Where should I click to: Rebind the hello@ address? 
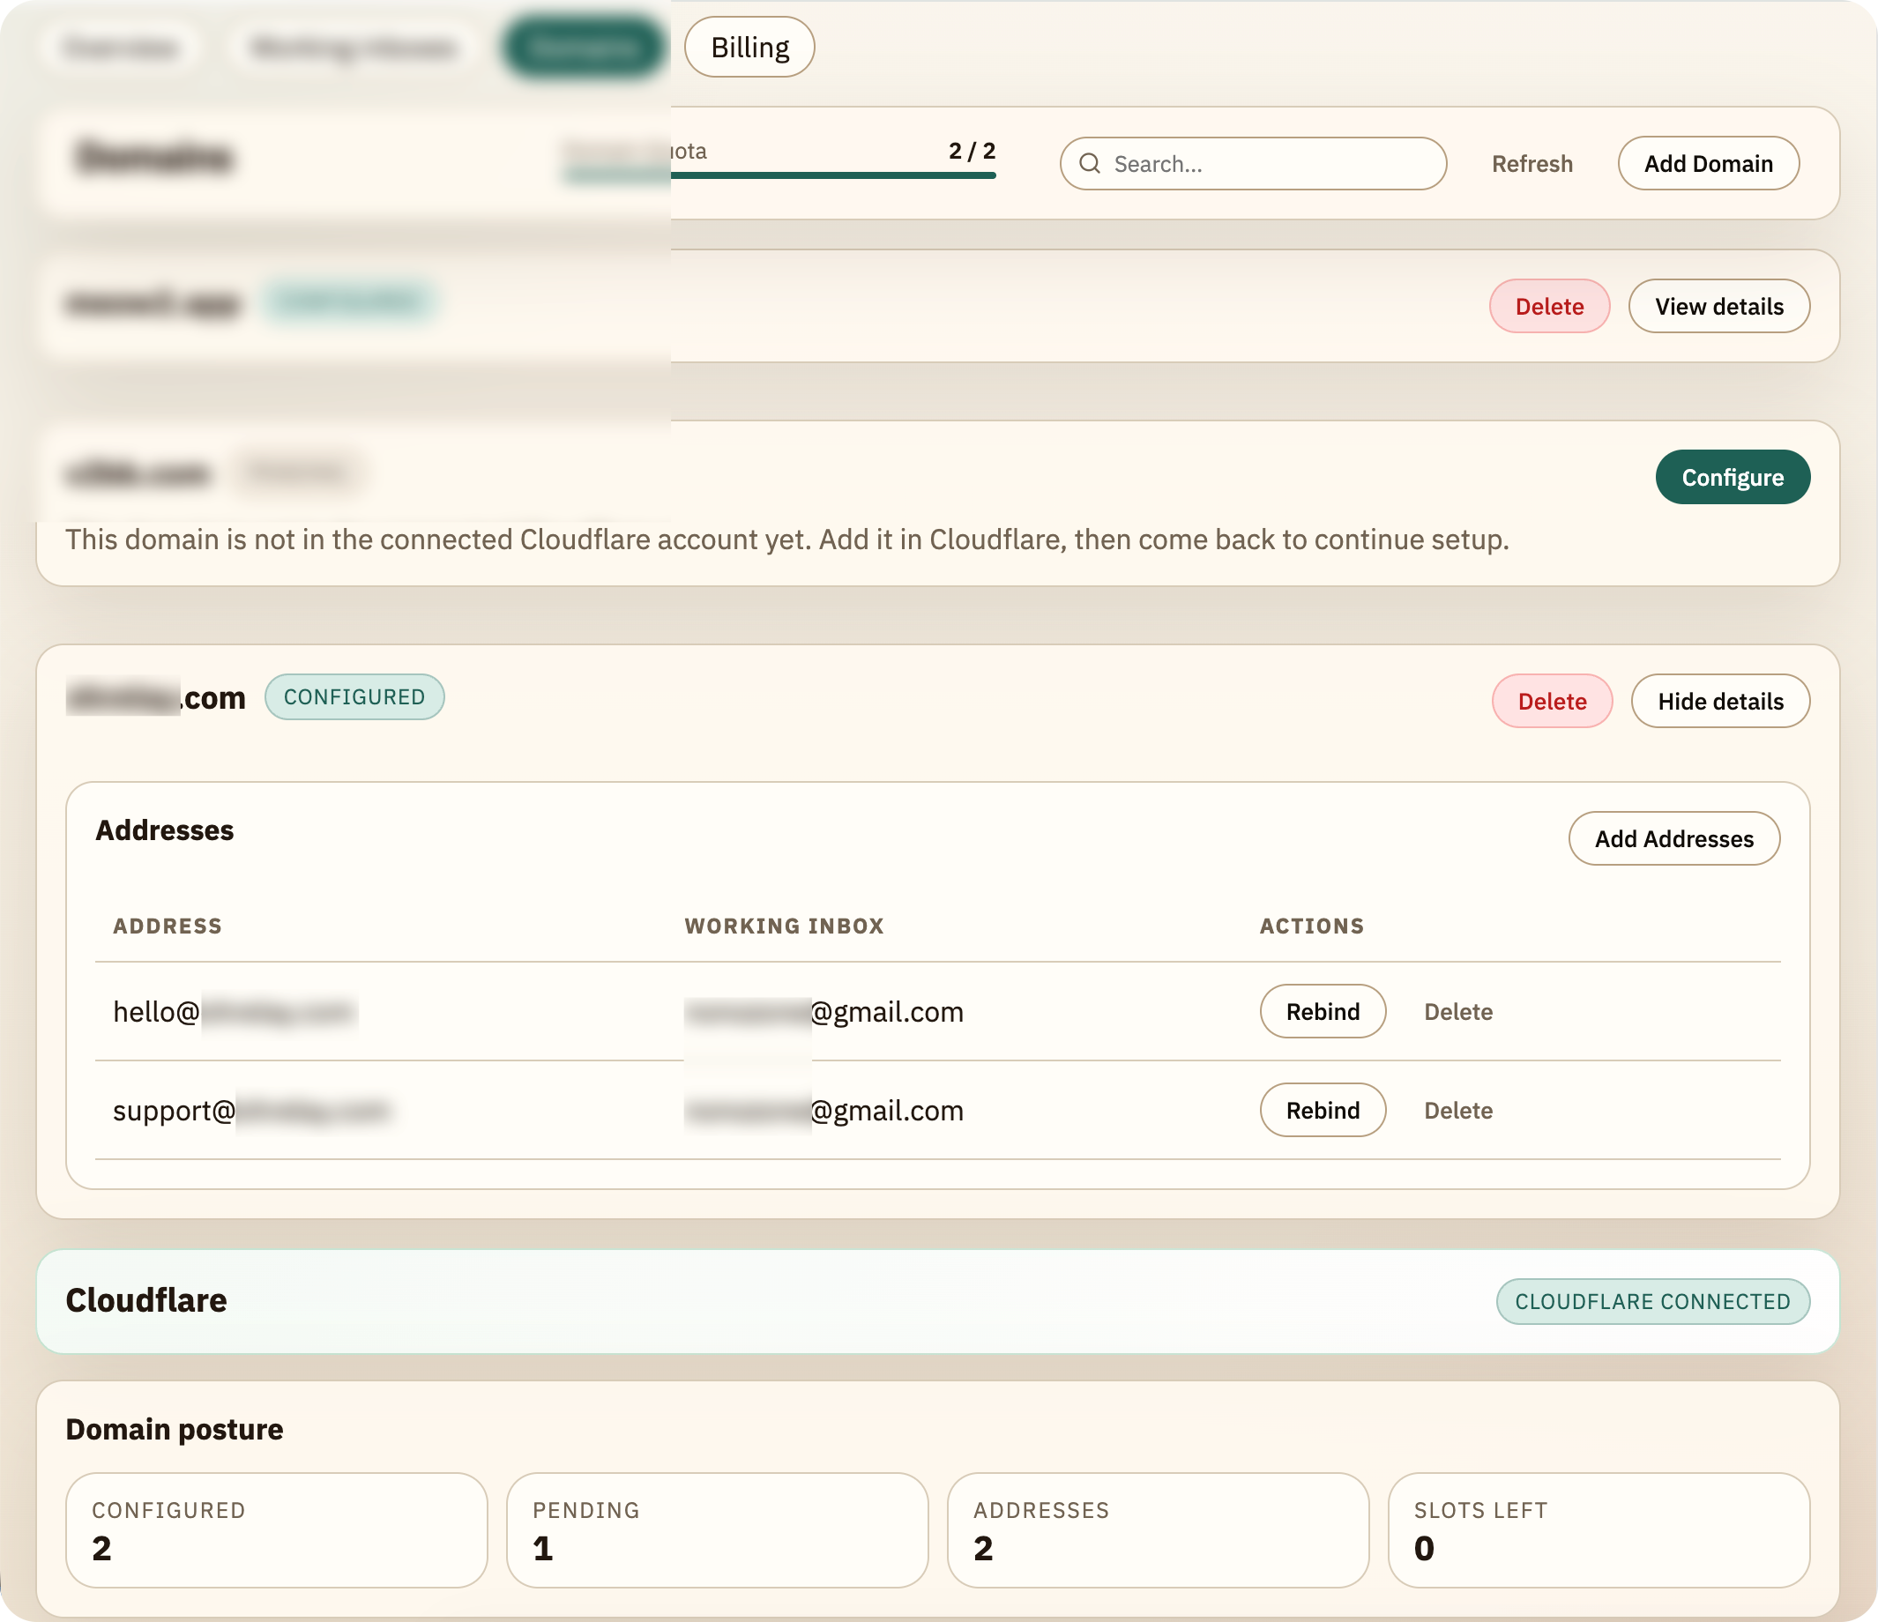[1322, 1011]
